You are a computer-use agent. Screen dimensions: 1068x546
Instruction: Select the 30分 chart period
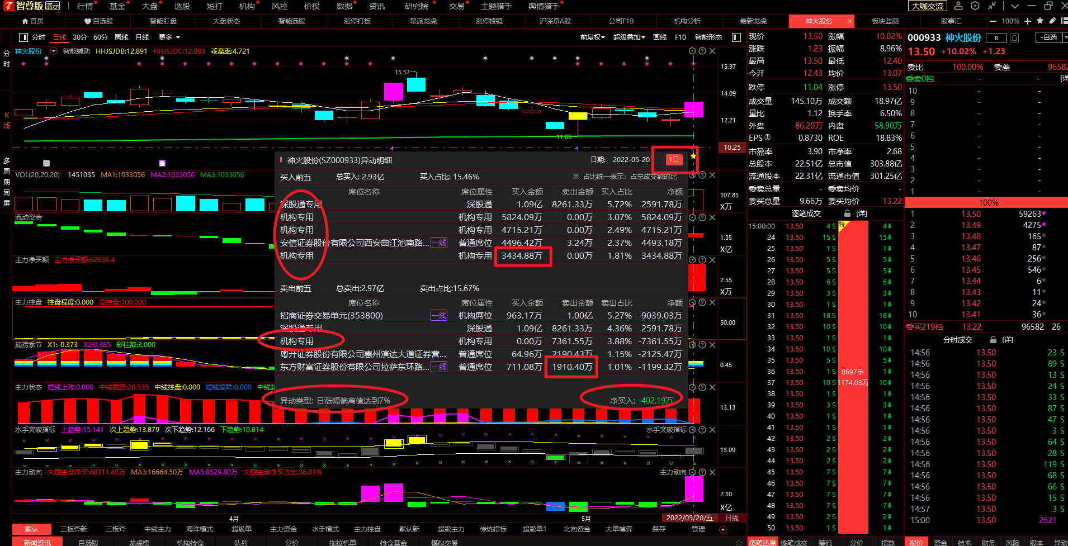pyautogui.click(x=80, y=37)
